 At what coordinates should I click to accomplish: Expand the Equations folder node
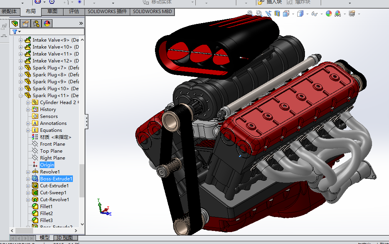pos(28,130)
